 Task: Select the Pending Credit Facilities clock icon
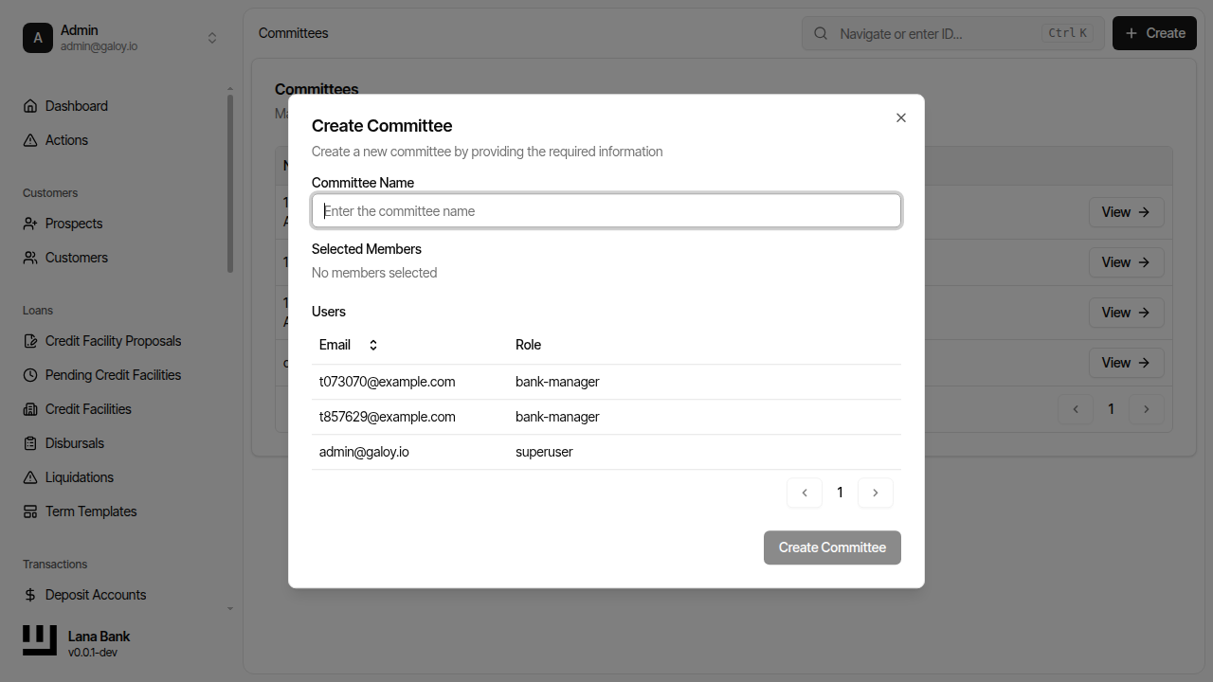pos(29,374)
